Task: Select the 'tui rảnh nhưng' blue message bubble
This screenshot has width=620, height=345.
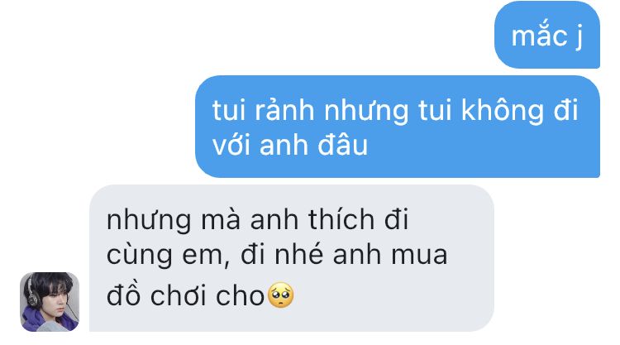Action: [398, 127]
